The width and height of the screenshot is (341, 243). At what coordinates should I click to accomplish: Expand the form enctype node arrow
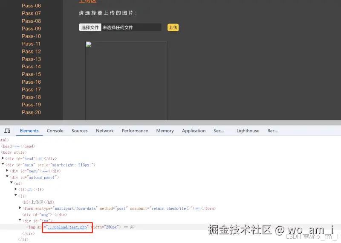click(20, 208)
